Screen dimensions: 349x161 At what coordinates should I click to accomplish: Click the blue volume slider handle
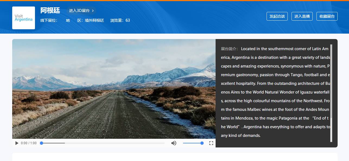(x=202, y=143)
